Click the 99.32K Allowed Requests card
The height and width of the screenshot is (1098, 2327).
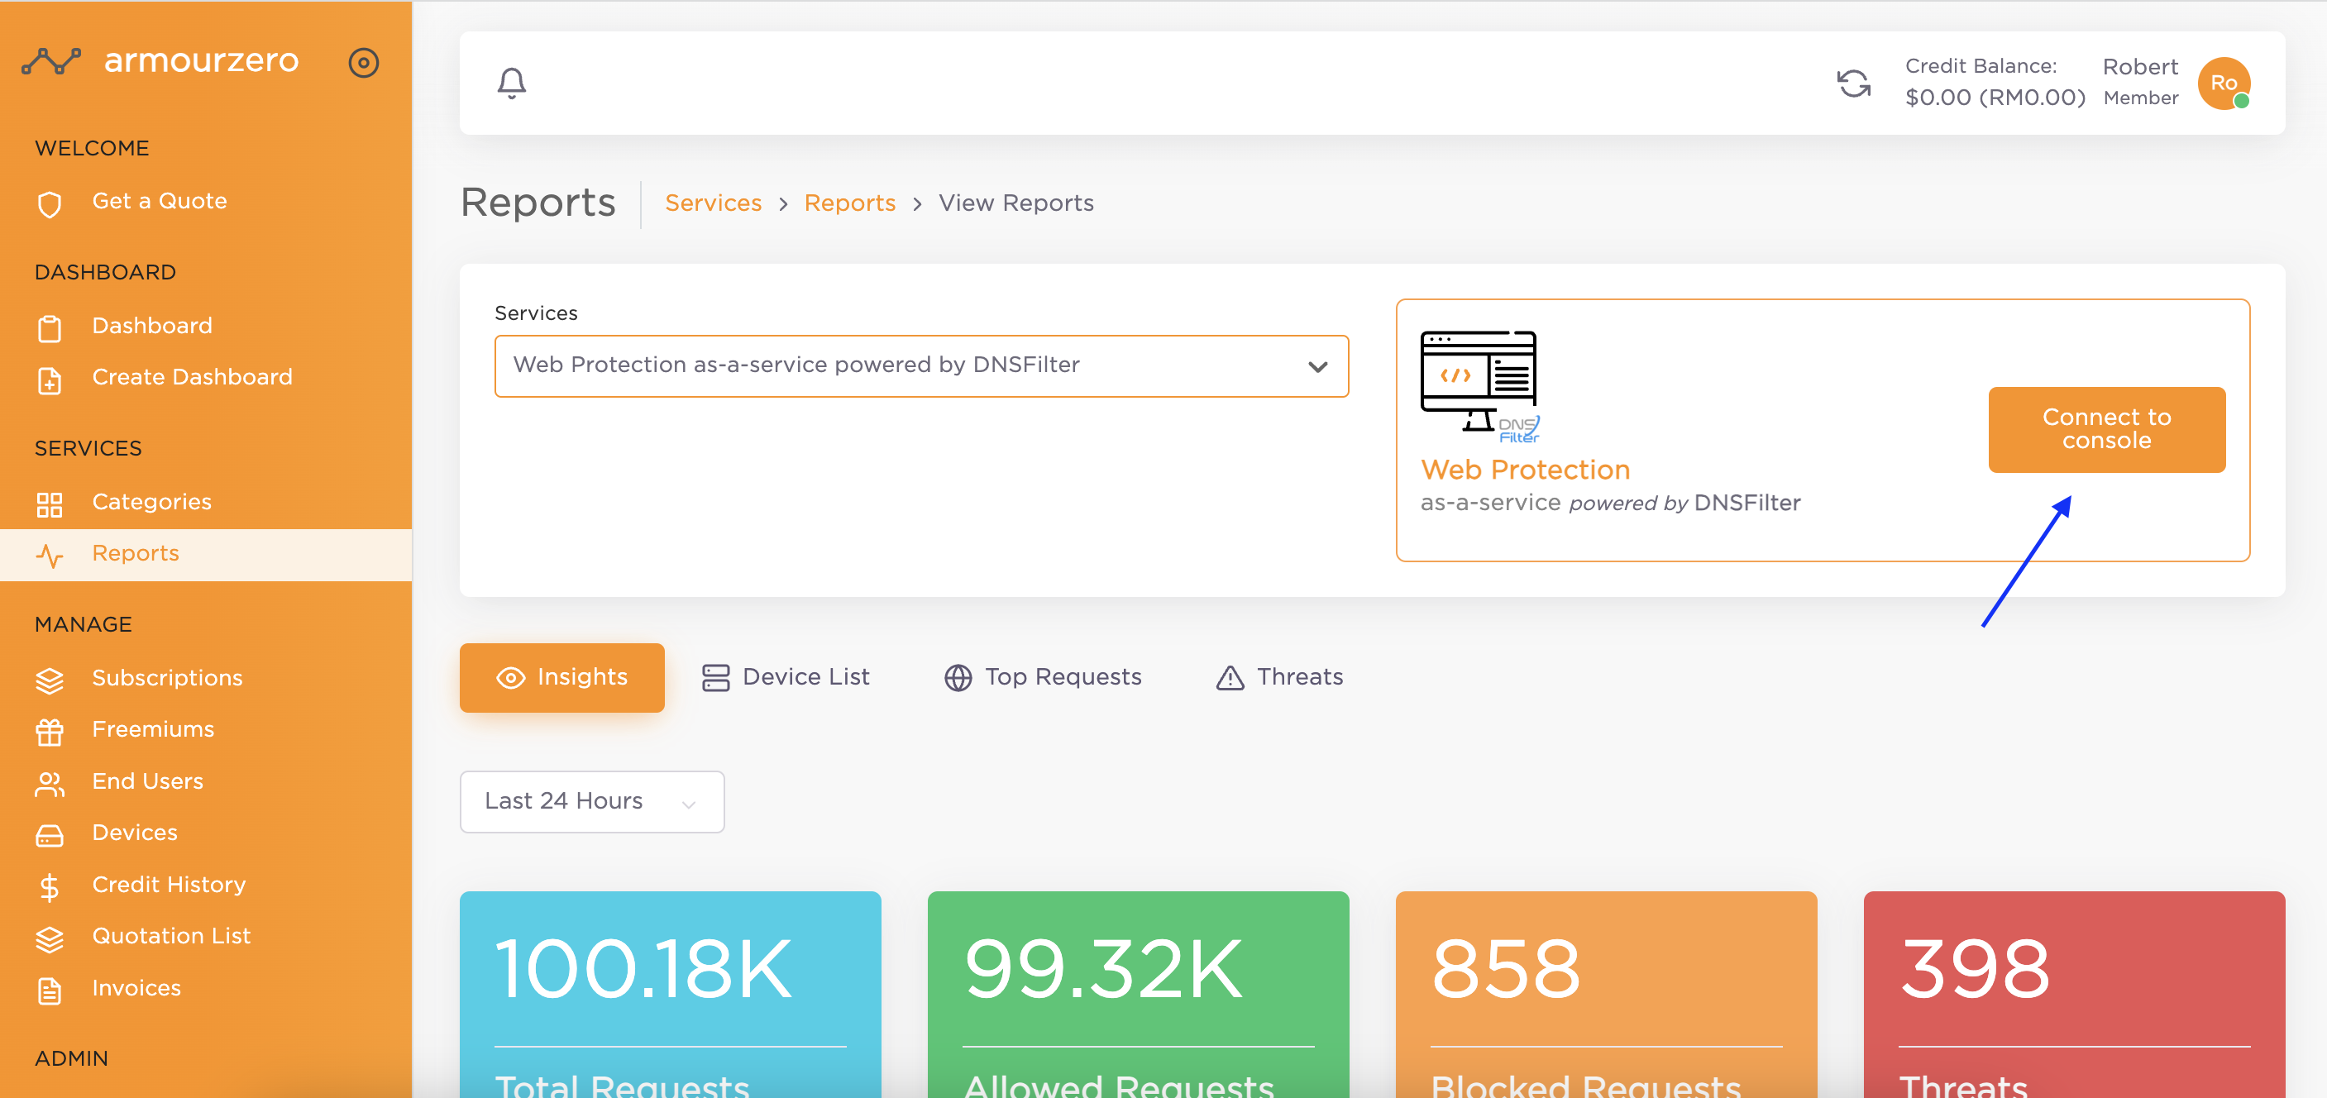(1138, 994)
